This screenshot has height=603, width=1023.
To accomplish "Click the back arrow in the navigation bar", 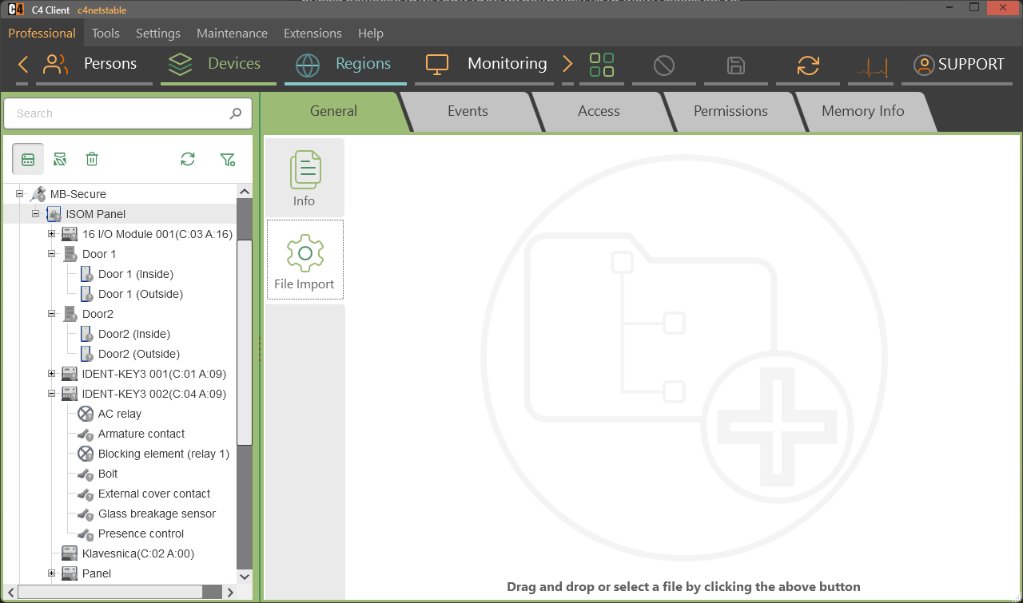I will (x=22, y=65).
